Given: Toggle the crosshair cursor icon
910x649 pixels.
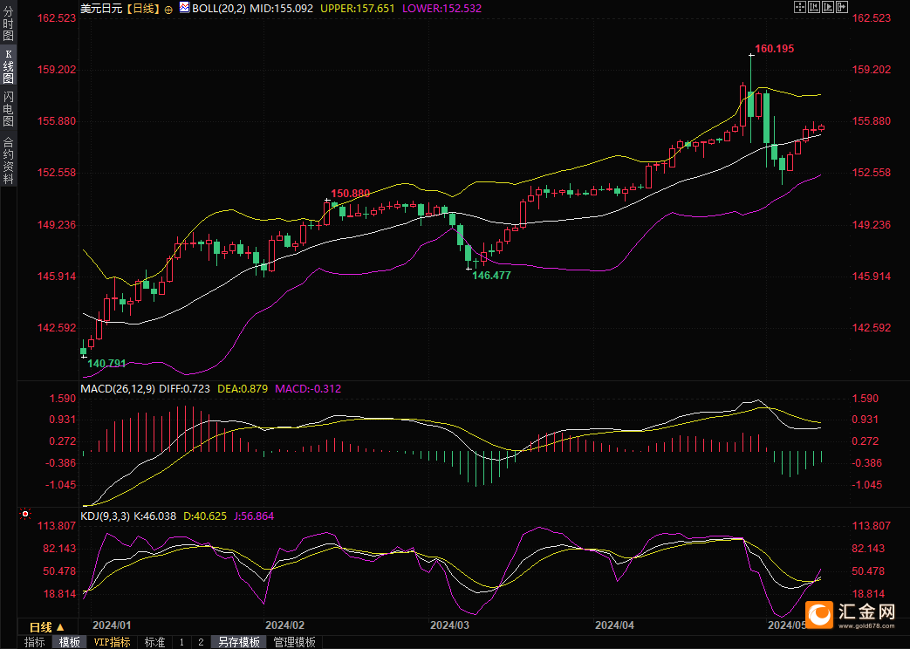Looking at the screenshot, I should 800,7.
